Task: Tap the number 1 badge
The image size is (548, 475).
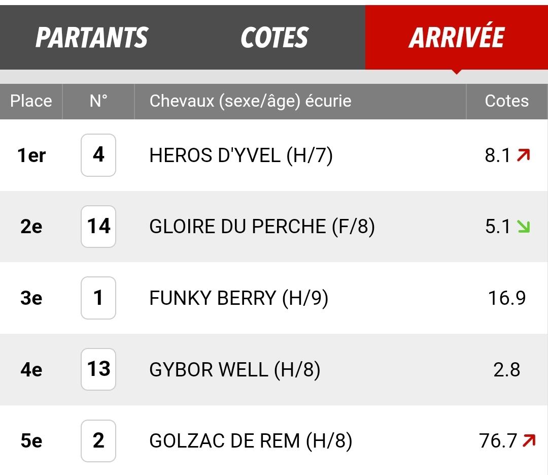Action: point(98,298)
